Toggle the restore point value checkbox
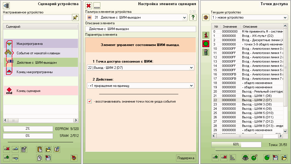Viewport: 291px width, 164px height. click(90, 101)
